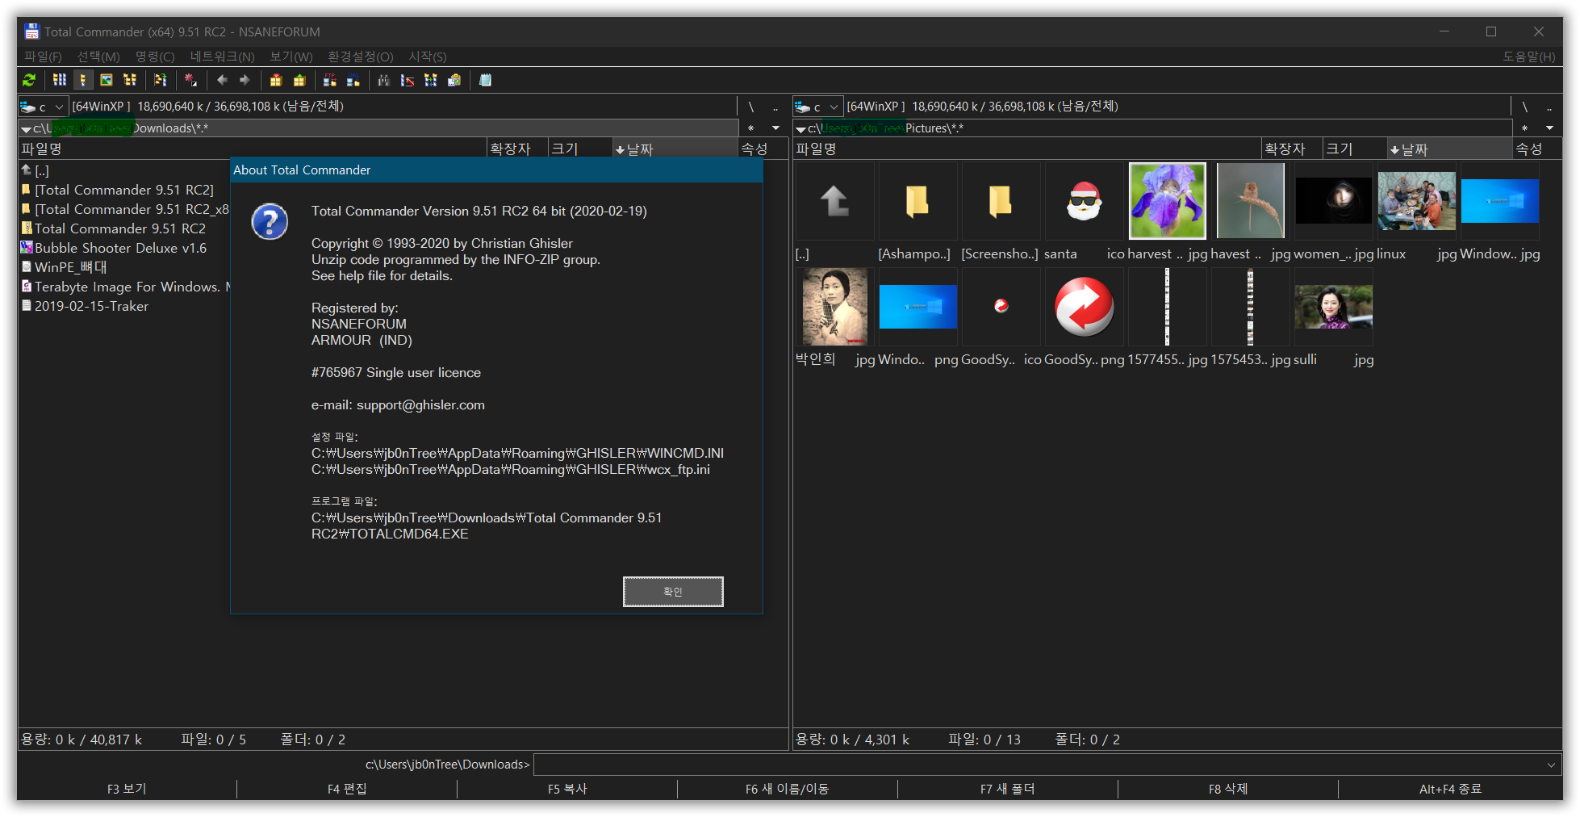The image size is (1580, 817).
Task: Click F4 편집 function button
Action: tap(347, 789)
